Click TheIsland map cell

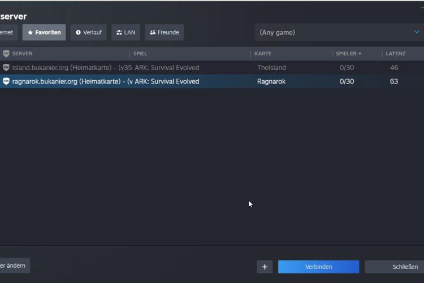tap(271, 68)
